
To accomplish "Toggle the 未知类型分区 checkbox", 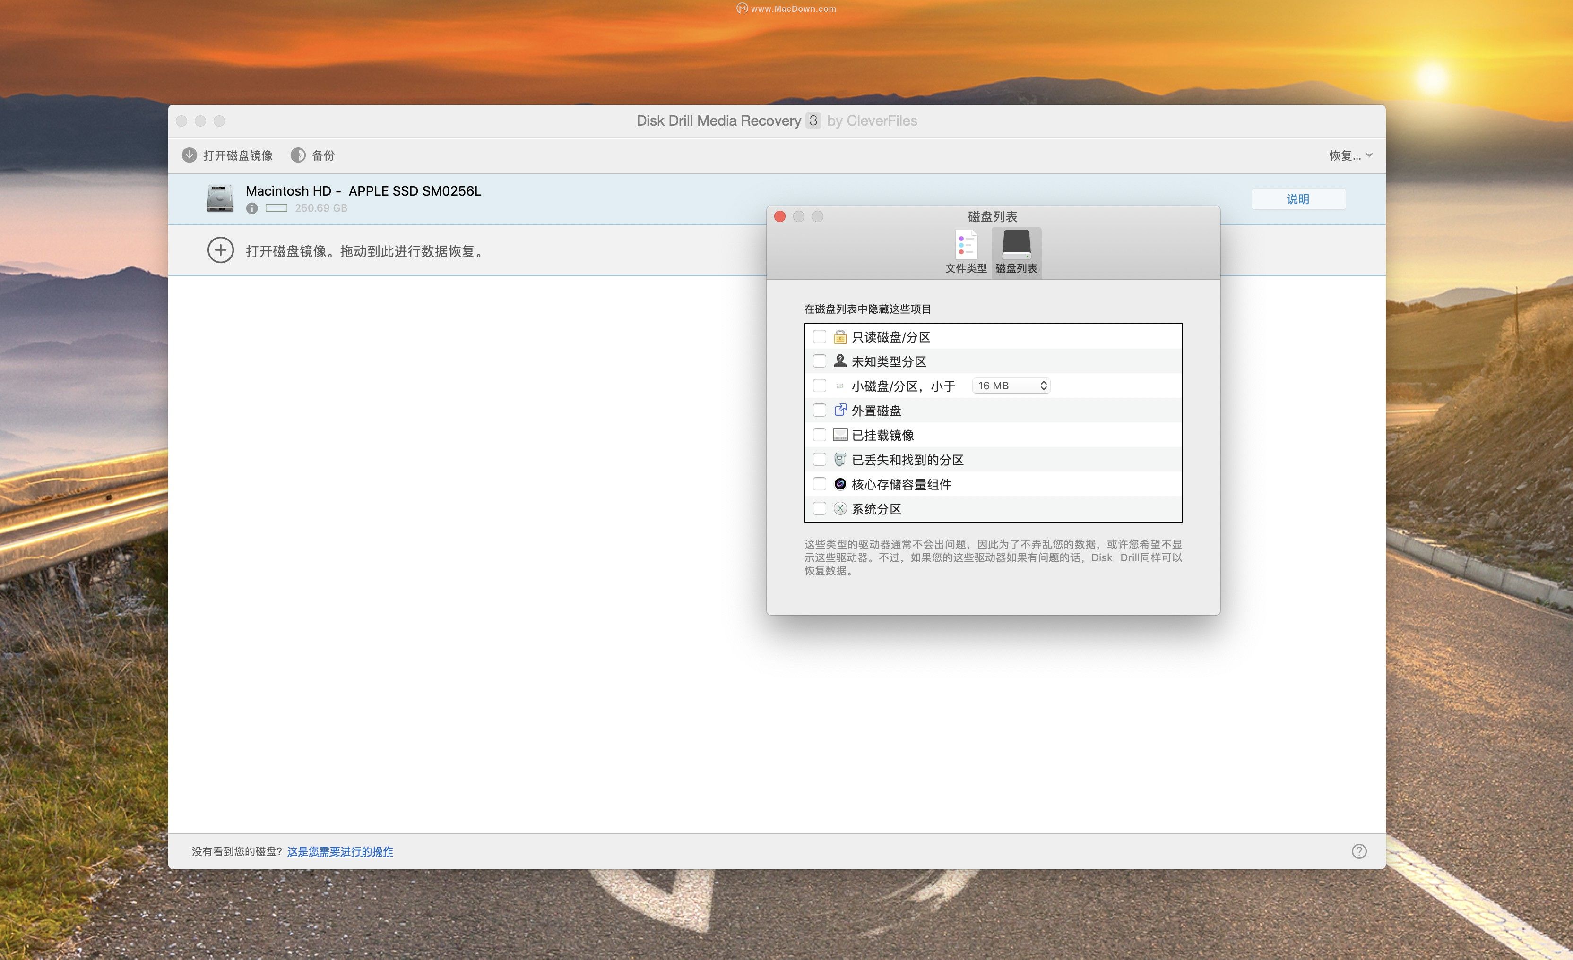I will [819, 360].
